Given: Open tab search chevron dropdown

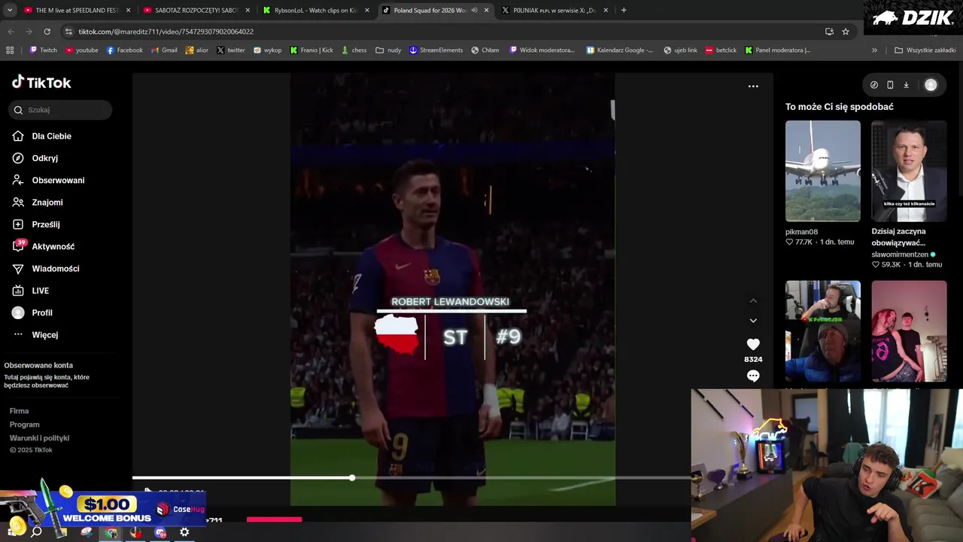Looking at the screenshot, I should coord(9,11).
